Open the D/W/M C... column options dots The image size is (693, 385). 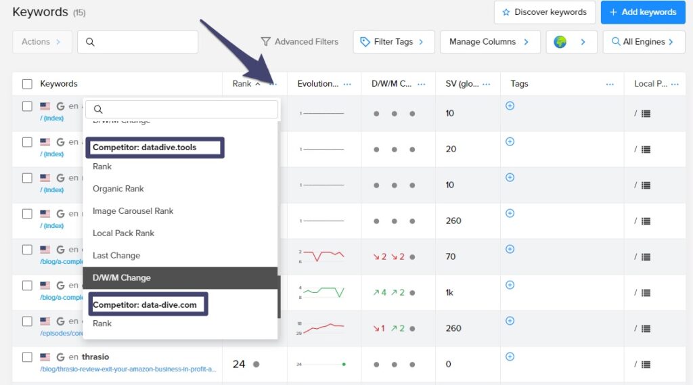click(x=422, y=84)
